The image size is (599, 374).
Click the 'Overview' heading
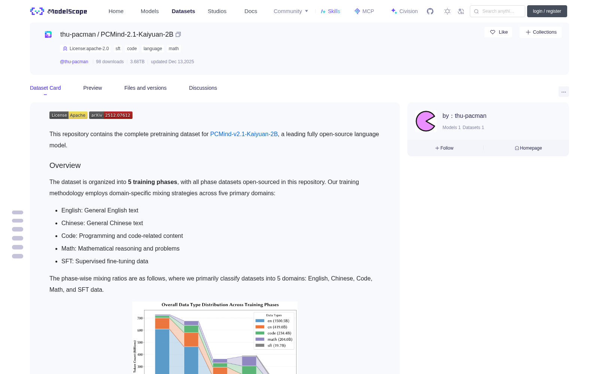pyautogui.click(x=65, y=165)
